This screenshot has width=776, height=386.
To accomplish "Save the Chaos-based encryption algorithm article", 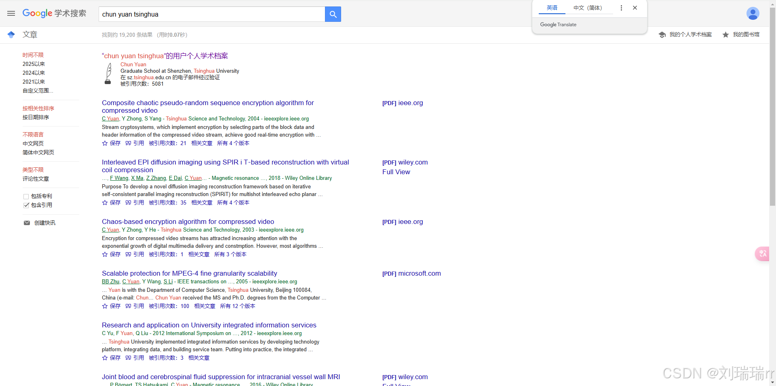I will (111, 254).
